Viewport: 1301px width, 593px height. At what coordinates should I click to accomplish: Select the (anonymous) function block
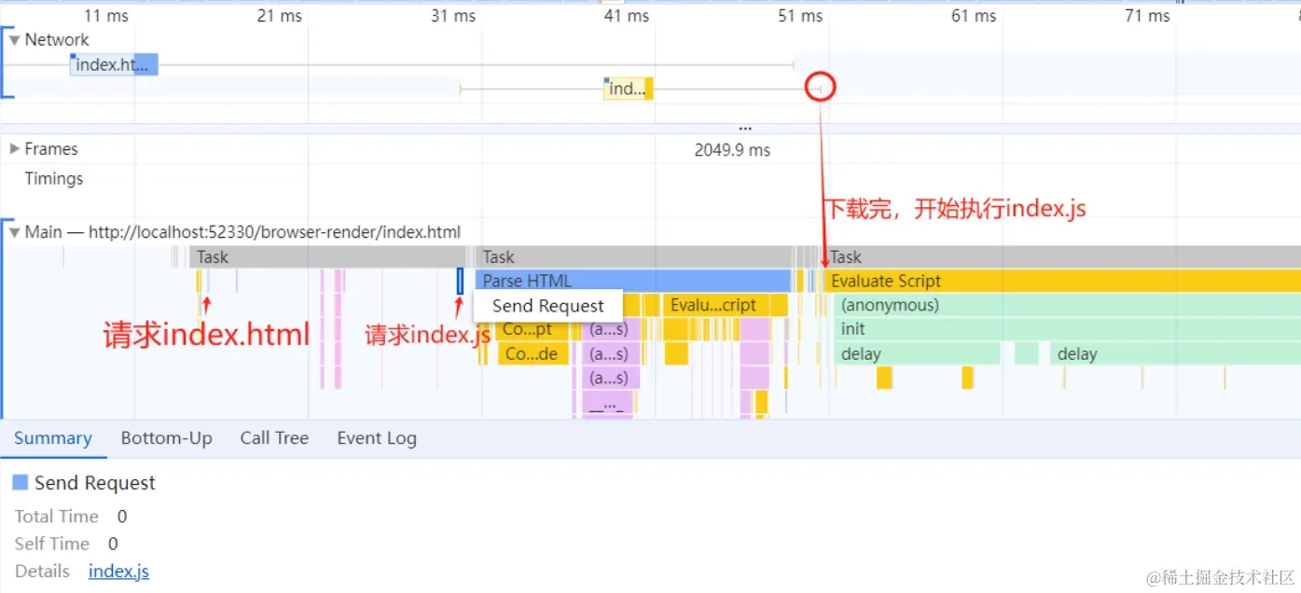click(x=1067, y=305)
